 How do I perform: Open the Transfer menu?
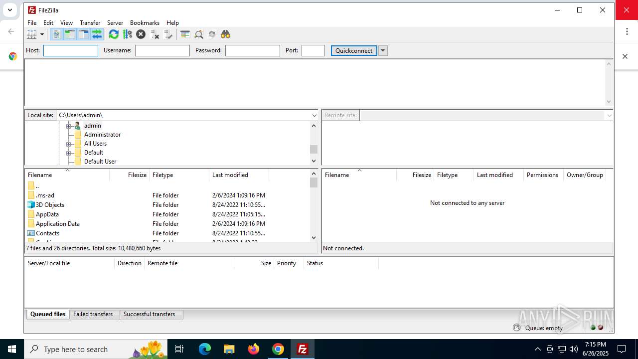click(90, 23)
